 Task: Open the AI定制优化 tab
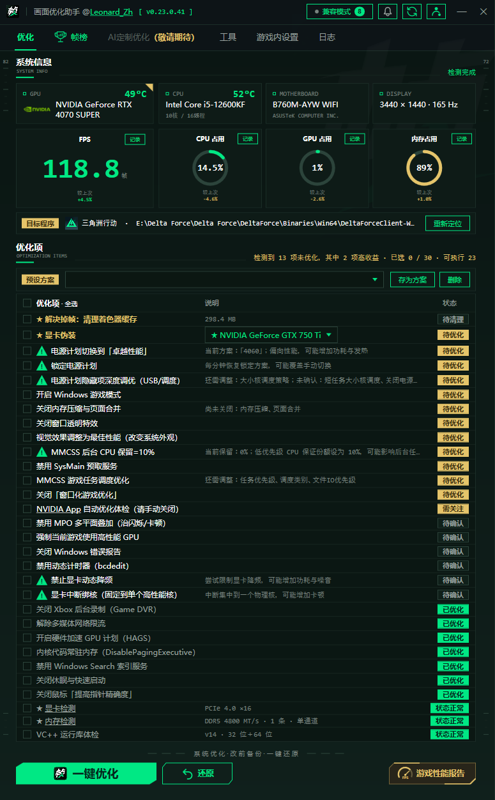tap(151, 37)
